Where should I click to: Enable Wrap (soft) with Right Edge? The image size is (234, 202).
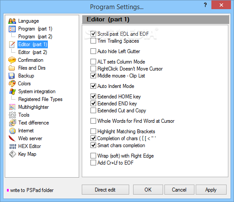(93, 156)
